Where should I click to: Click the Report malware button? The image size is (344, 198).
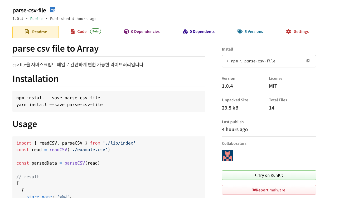point(269,190)
